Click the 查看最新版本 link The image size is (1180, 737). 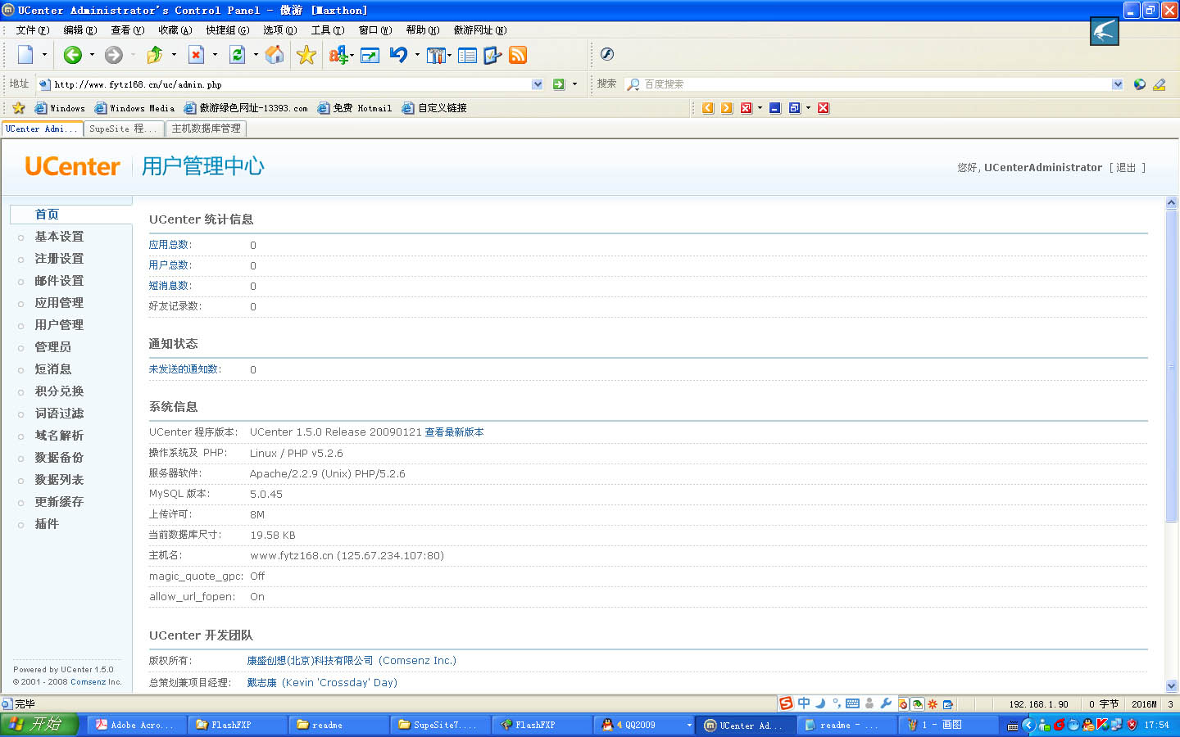[454, 432]
